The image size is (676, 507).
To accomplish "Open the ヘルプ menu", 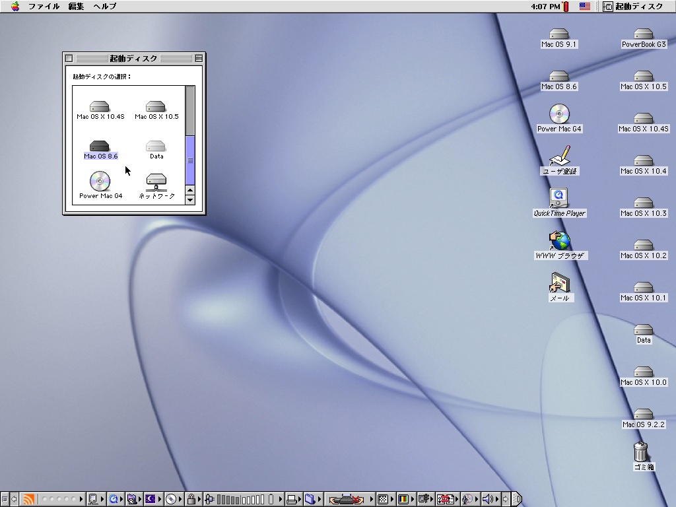I will tap(105, 6).
